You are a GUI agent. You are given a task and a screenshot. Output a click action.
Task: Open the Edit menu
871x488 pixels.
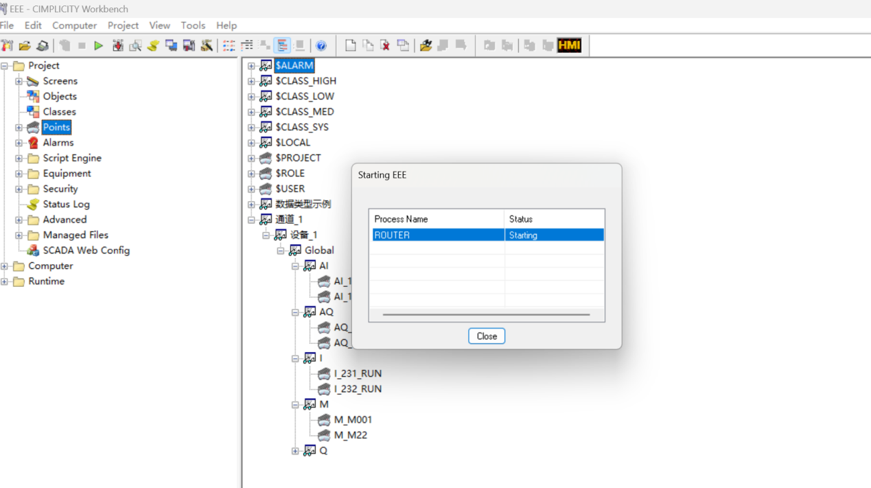(33, 25)
